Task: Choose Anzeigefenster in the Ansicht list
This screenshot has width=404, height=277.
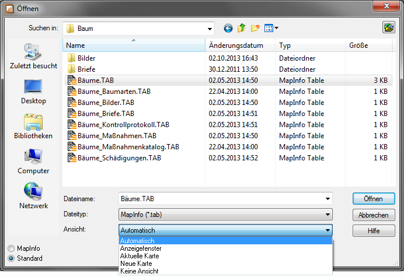Action: (225, 248)
